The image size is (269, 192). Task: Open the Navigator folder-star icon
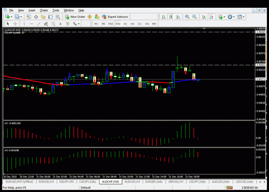(x=43, y=17)
